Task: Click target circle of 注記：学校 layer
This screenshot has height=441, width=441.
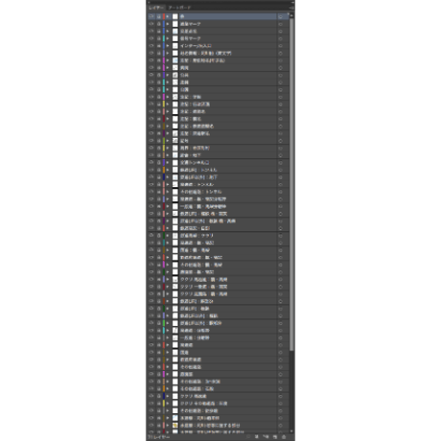Action: coord(280,97)
